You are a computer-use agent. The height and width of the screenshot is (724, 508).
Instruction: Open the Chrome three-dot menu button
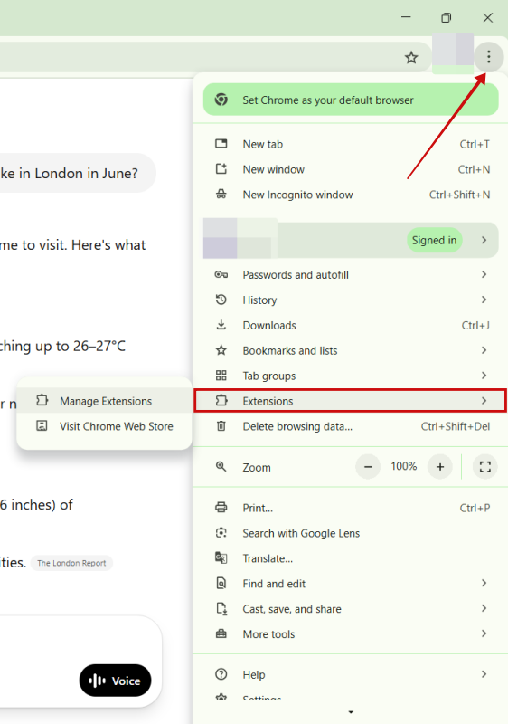(488, 57)
